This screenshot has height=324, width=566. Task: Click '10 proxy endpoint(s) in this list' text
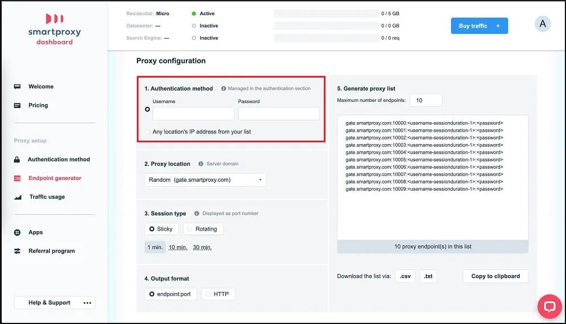[433, 246]
